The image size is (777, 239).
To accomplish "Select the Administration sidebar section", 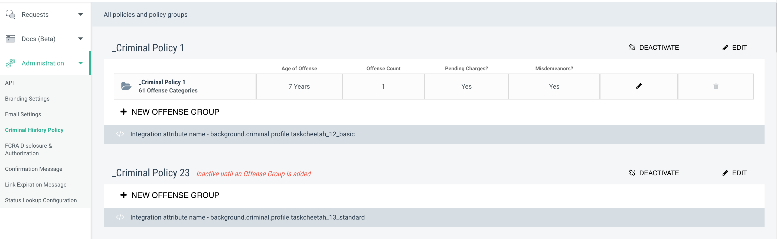I will (x=45, y=63).
